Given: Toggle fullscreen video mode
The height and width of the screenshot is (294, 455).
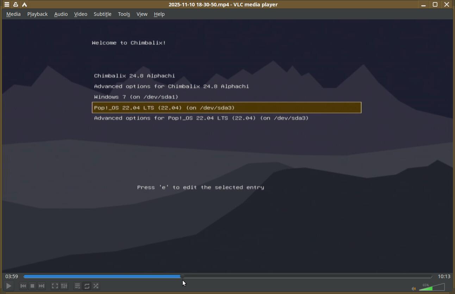Looking at the screenshot, I should click(x=55, y=286).
